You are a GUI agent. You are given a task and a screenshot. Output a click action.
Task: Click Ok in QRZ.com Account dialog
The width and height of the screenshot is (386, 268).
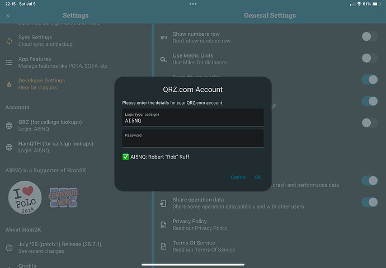(x=257, y=177)
